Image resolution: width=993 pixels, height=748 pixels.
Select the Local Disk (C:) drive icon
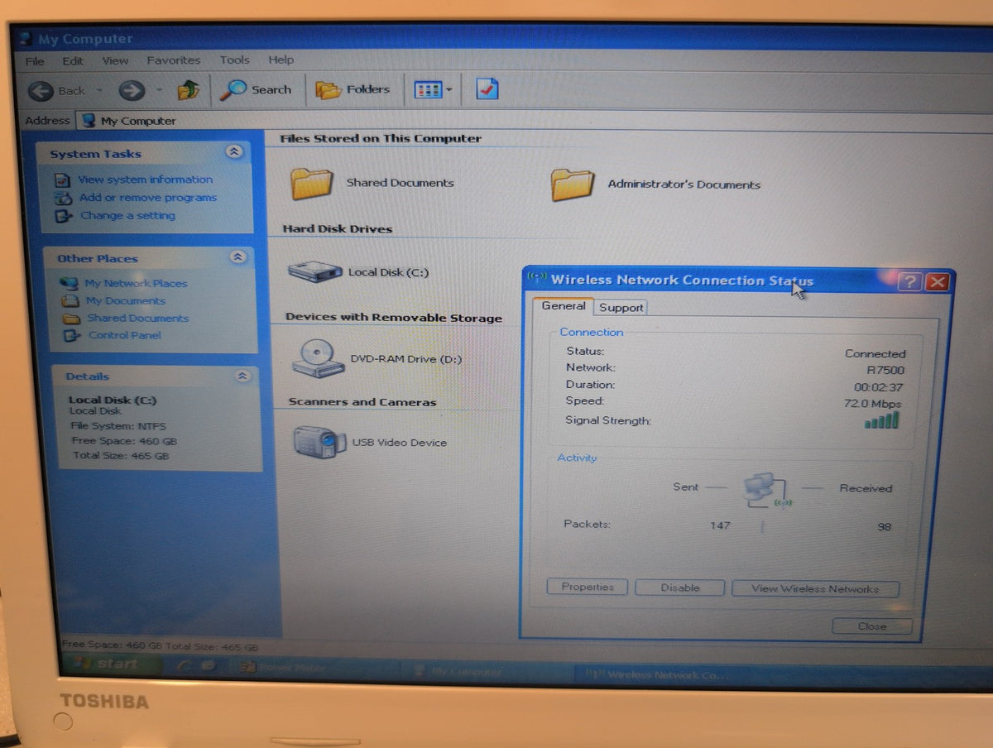314,271
